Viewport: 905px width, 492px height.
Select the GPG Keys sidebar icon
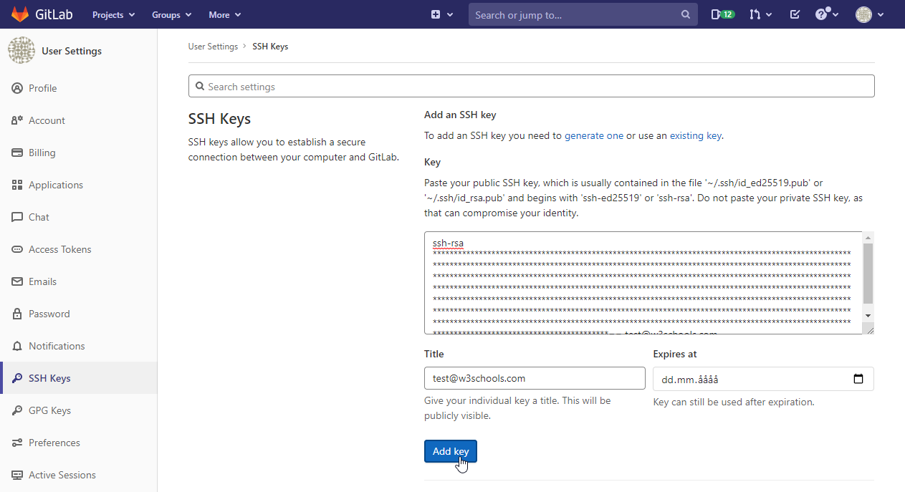(x=16, y=410)
